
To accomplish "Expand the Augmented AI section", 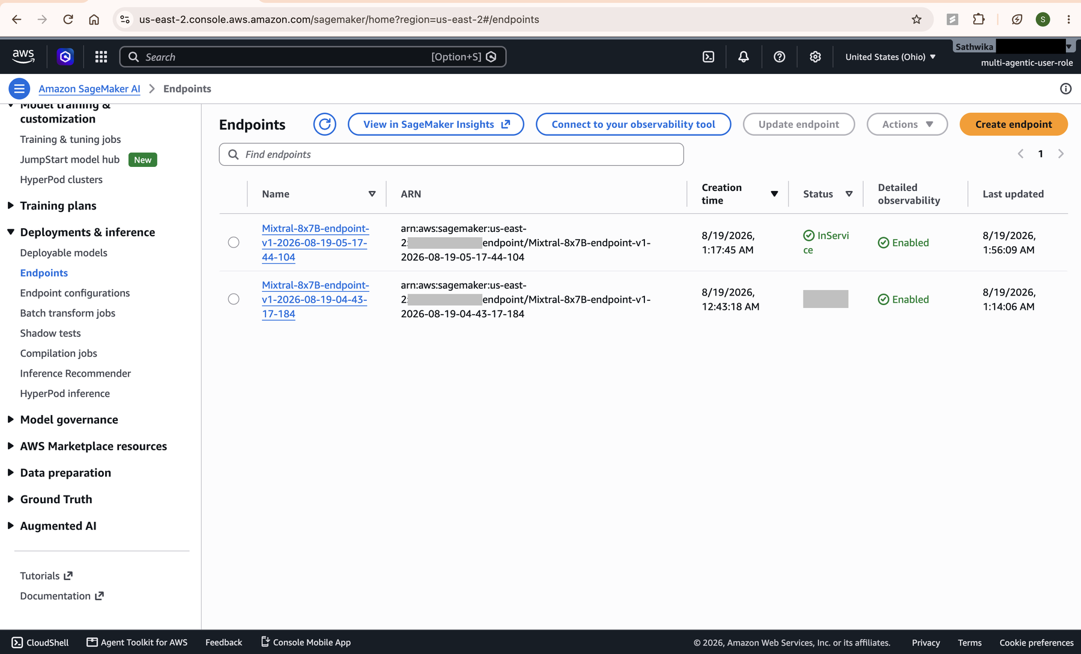I will (x=11, y=525).
